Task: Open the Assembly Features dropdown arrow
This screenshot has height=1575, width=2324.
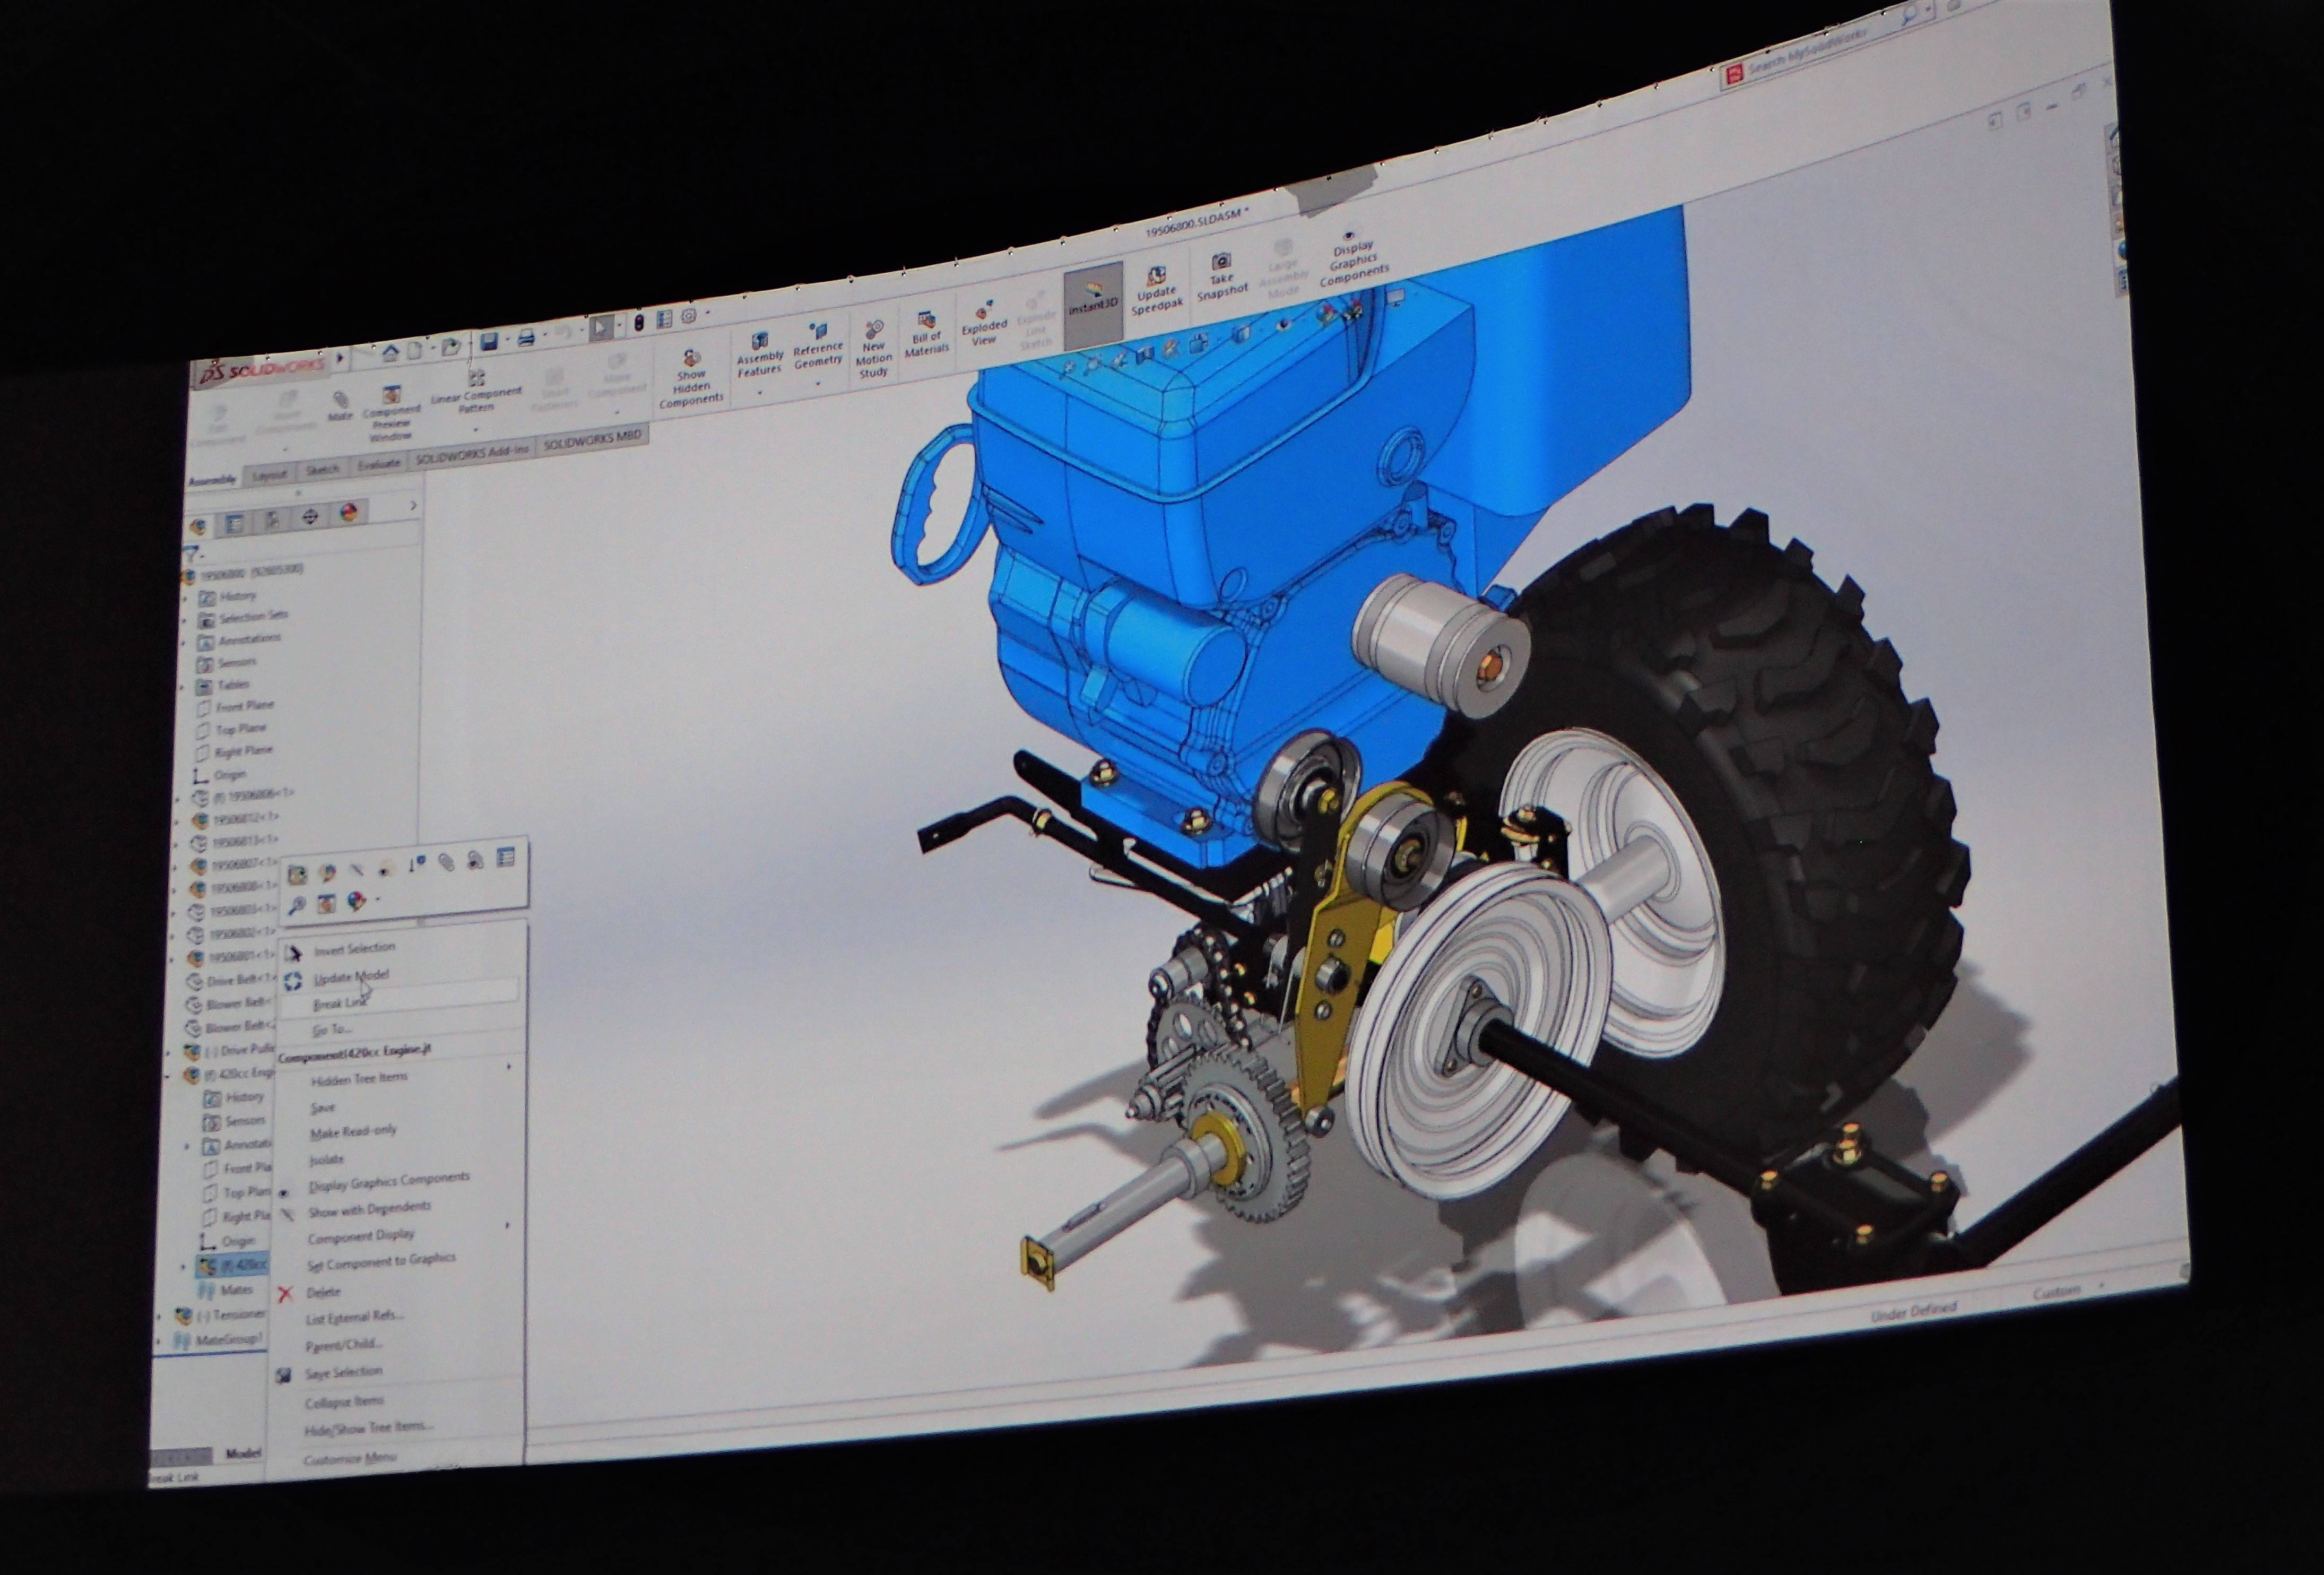Action: tap(759, 394)
